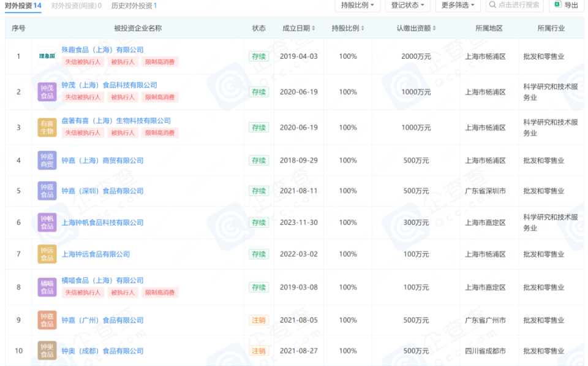Click 失信被执行人 tag under 橘喵食品
Image resolution: width=588 pixels, height=366 pixels.
[x=83, y=292]
